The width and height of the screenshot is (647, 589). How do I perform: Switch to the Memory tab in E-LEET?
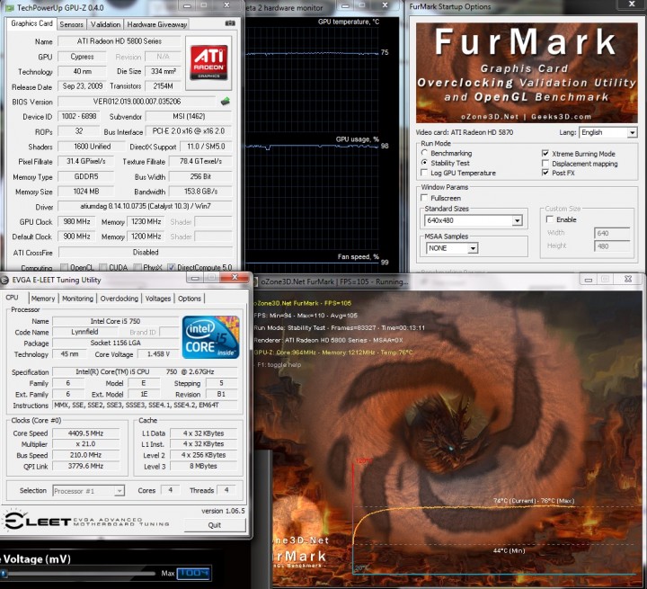coord(43,299)
